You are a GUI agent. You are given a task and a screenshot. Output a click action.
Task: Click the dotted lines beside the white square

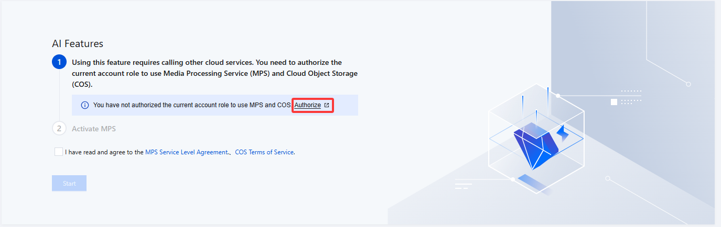pyautogui.click(x=631, y=95)
